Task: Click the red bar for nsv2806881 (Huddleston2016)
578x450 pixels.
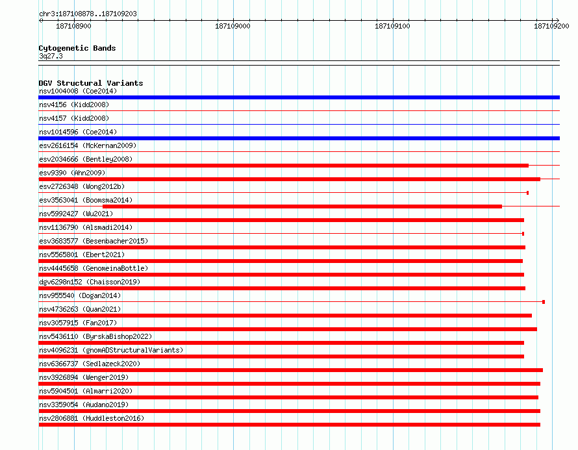Action: [290, 425]
